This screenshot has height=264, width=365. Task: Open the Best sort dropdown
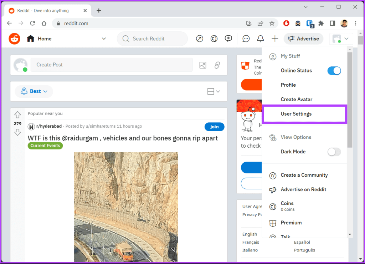34,91
